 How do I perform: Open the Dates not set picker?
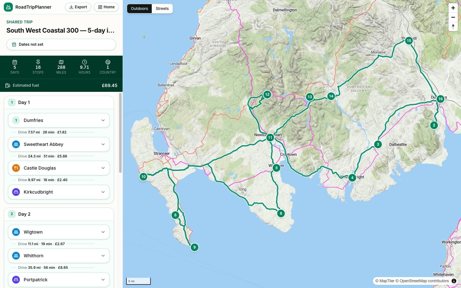(61, 44)
